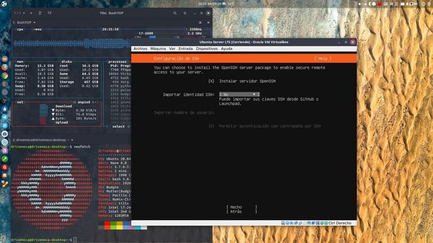Click the enp1s0 network interface label
Viewport: 433px width, 243px height.
84,102
